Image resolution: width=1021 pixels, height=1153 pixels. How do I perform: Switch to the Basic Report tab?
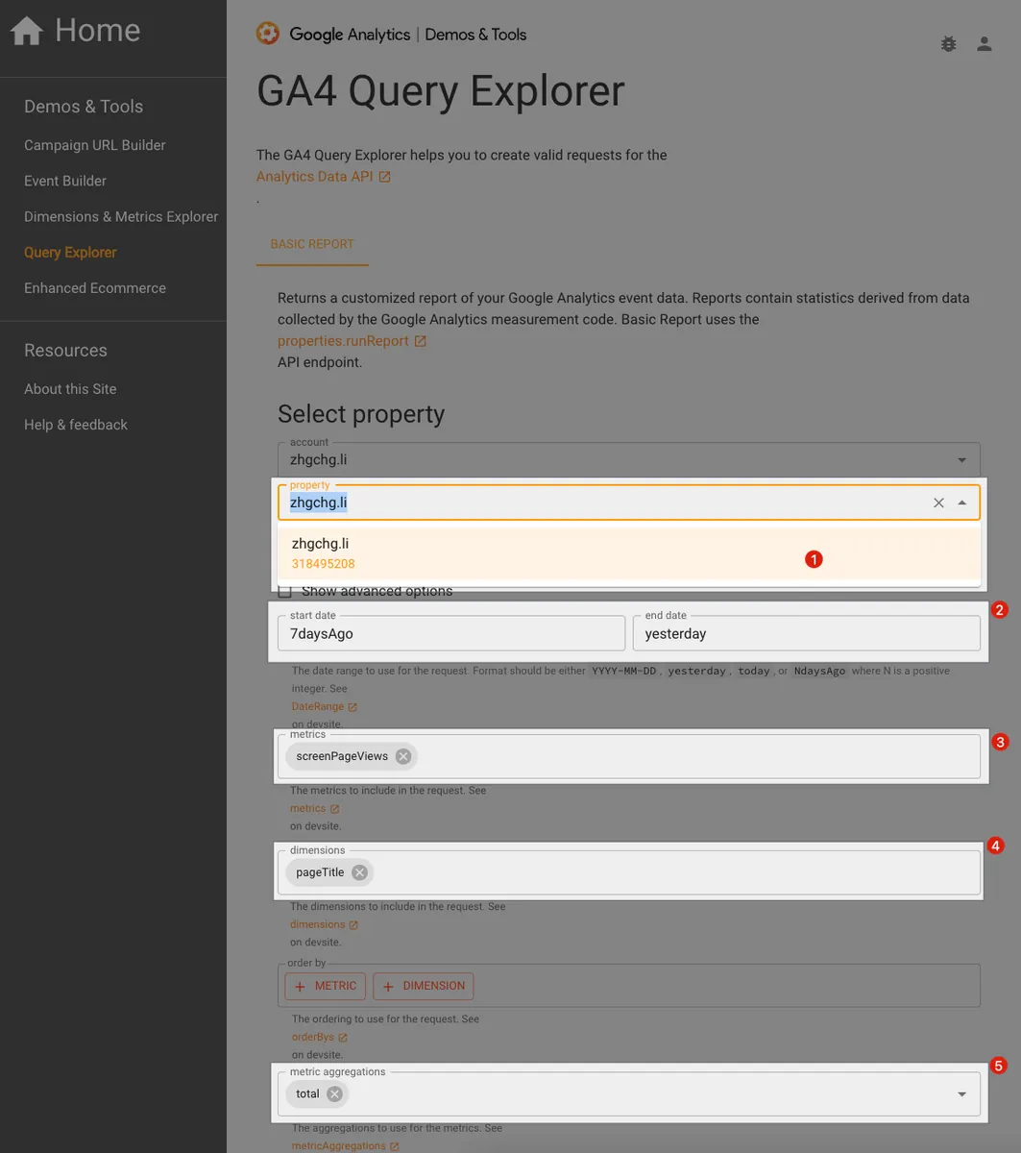(312, 244)
